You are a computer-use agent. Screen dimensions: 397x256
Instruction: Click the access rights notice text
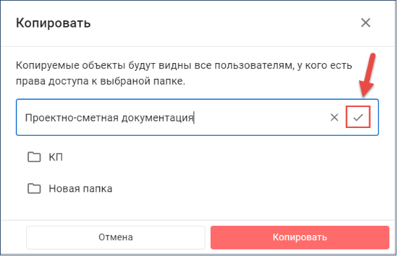pyautogui.click(x=184, y=74)
